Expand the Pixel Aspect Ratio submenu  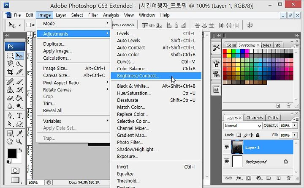coord(73,83)
